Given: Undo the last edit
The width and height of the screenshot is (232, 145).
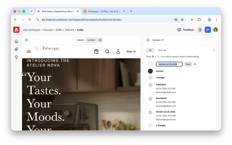Looking at the screenshot, I should (x=32, y=40).
